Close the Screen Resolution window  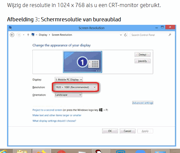[x=170, y=27]
